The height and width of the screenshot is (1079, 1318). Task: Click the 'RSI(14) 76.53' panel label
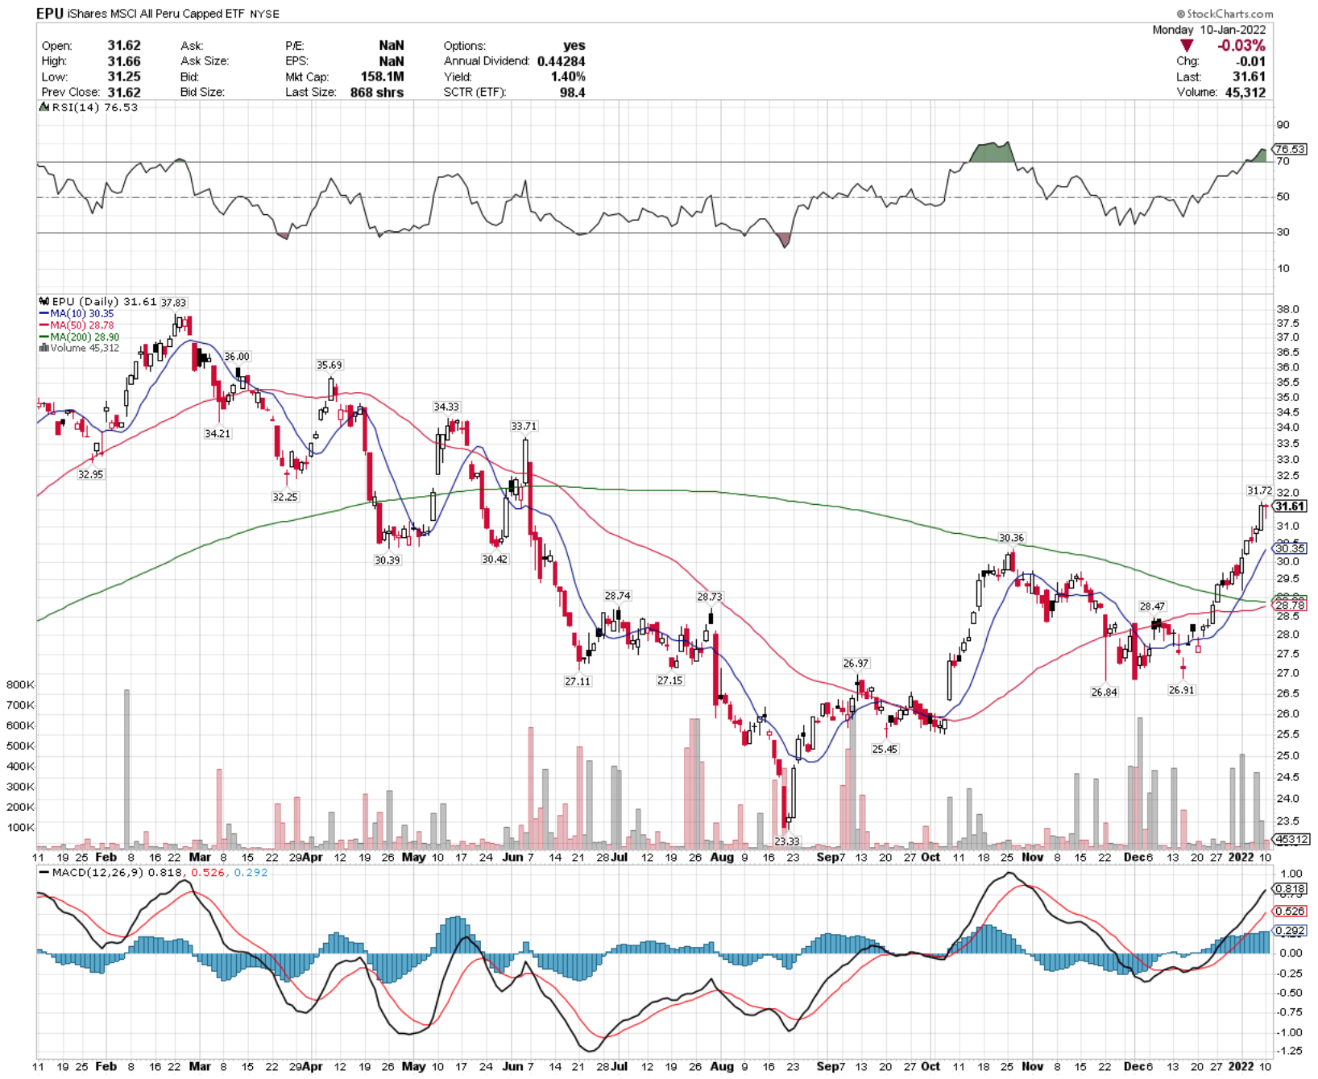coord(94,107)
